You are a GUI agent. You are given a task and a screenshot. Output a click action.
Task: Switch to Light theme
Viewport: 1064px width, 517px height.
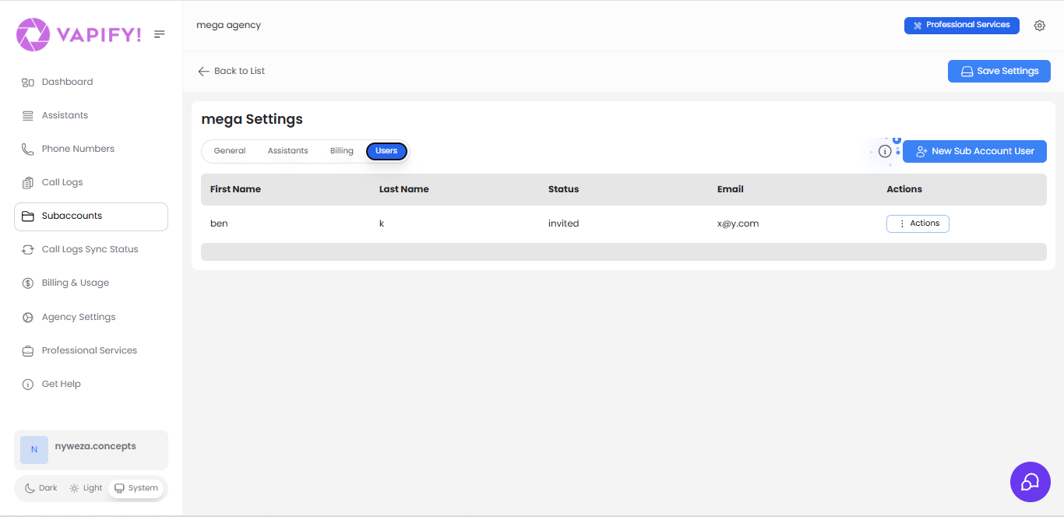click(x=85, y=487)
